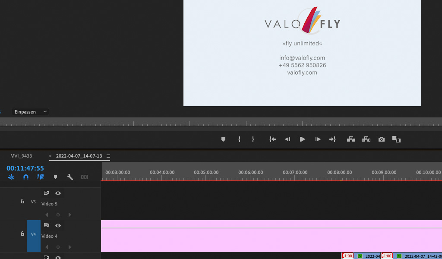Switch to the MVI_9433 sequence tab
442x259 pixels.
tap(21, 156)
